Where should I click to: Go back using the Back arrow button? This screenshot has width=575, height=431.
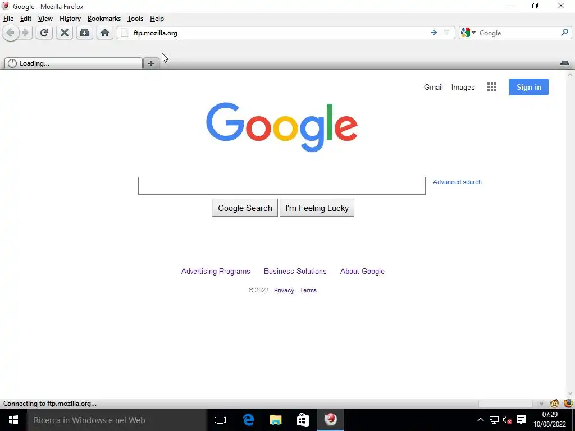pos(11,33)
